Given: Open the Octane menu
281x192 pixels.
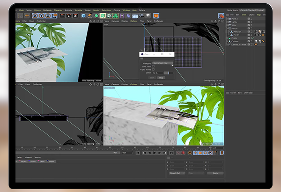Looking at the screenshot, I should [x=142, y=10].
